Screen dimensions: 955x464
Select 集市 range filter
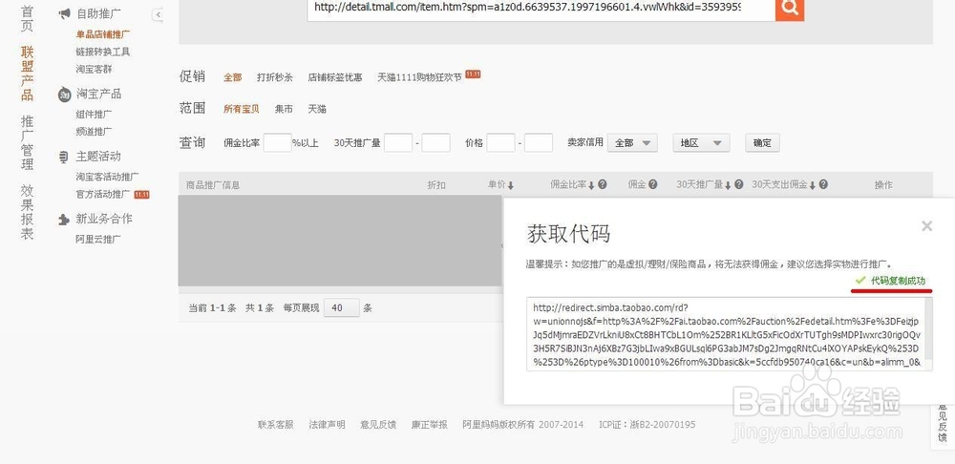(x=284, y=109)
